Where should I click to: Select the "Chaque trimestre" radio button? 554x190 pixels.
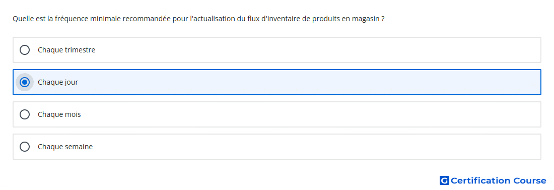(x=25, y=50)
